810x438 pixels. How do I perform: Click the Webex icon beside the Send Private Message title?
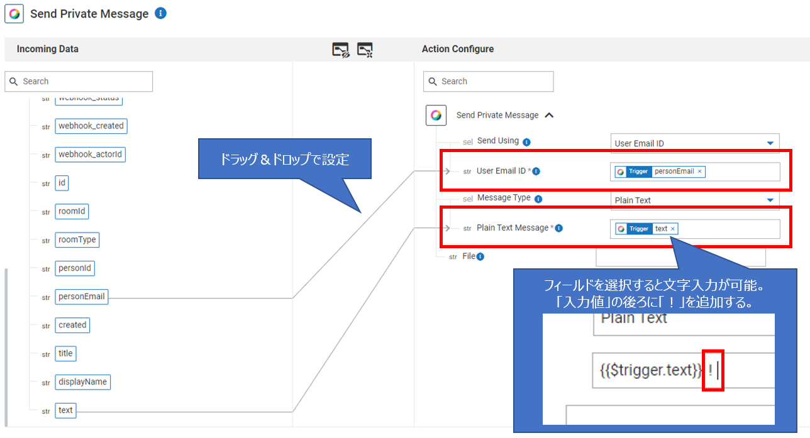(x=14, y=13)
